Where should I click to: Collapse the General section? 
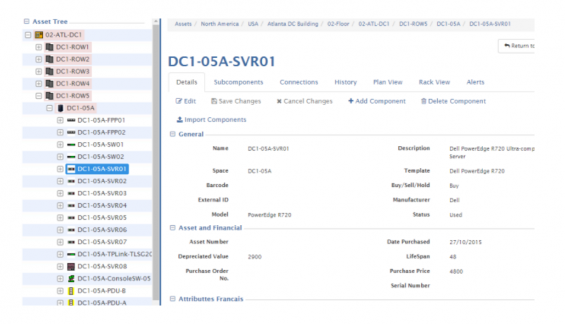(x=172, y=134)
